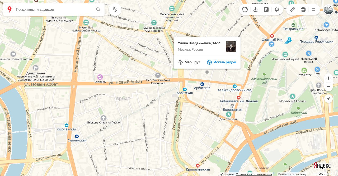Toggle the traffic layer
The width and height of the screenshot is (338, 176).
pos(245,10)
